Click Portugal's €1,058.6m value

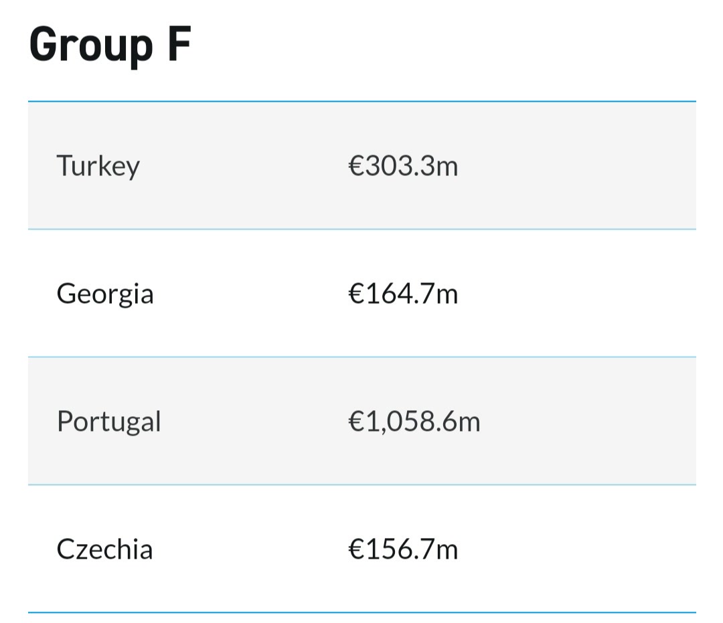coord(414,422)
